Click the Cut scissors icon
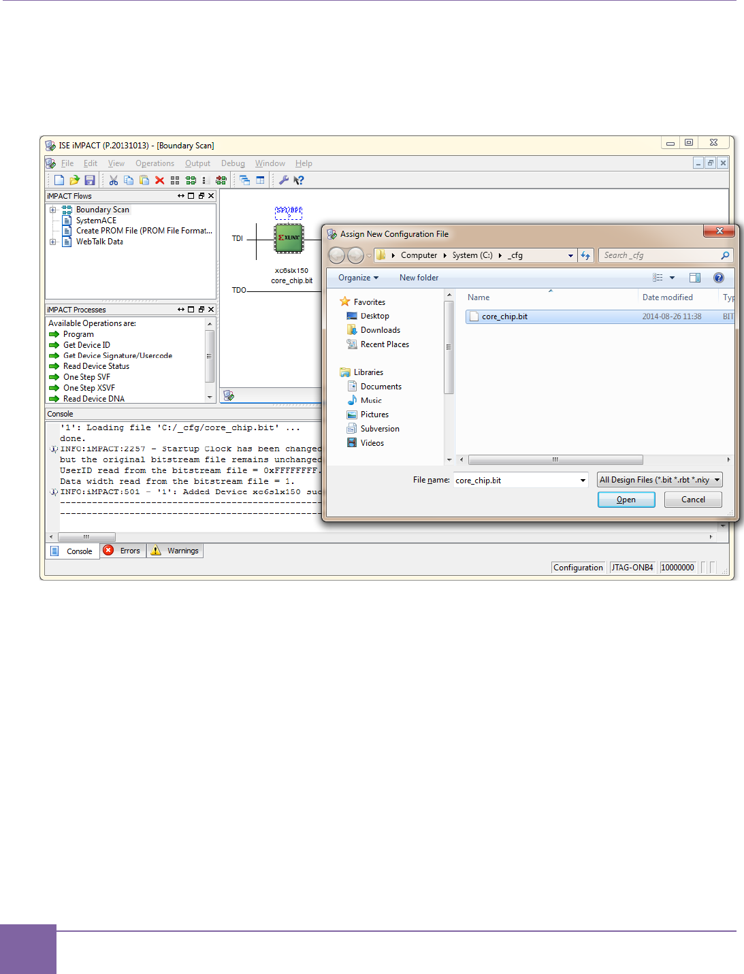This screenshot has width=744, height=974. click(114, 180)
